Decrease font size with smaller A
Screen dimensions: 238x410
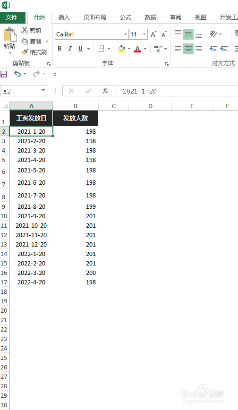[164, 34]
